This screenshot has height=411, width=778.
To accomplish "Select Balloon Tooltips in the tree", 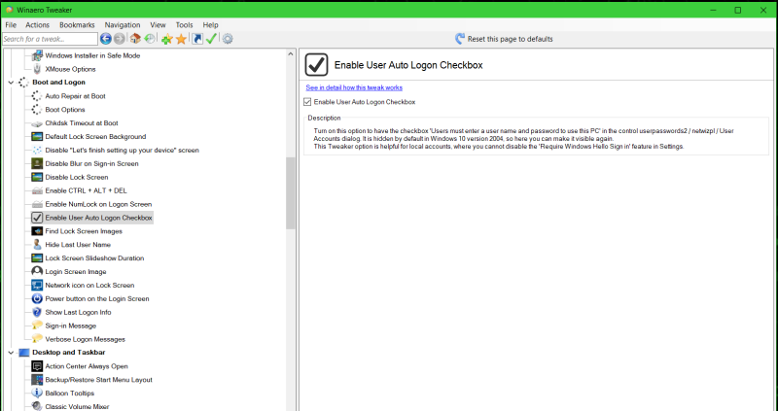I will 69,394.
